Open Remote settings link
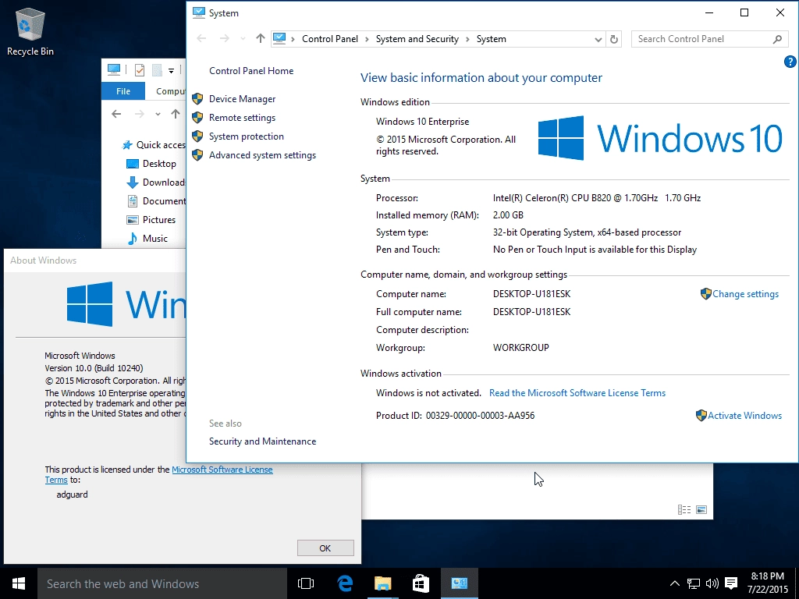Screen dimensions: 799x599 pos(242,118)
